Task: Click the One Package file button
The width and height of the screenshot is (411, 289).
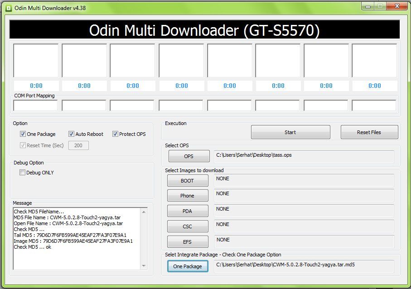Action: coord(188,266)
